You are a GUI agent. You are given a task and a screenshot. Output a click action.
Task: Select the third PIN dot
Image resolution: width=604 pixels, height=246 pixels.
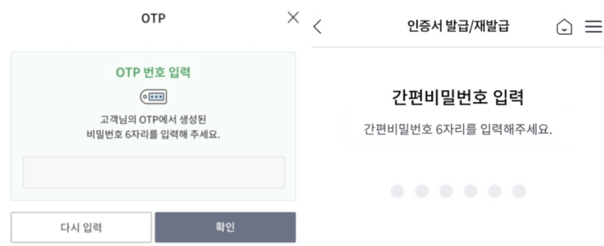coord(446,191)
